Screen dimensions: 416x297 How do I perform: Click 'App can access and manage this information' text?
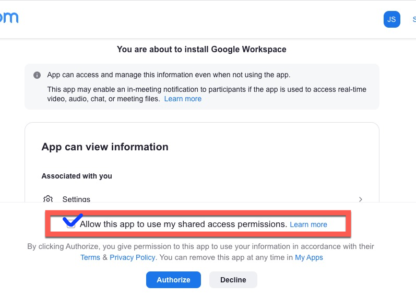point(169,75)
